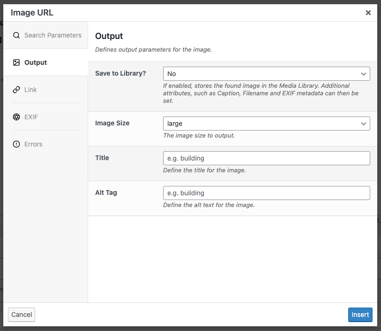Insert the image shortcode
Screen dimensions: 381x331
(x=360, y=315)
